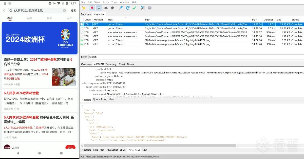Open the gray gear settings icon
304x159 pixels.
coord(150,8)
